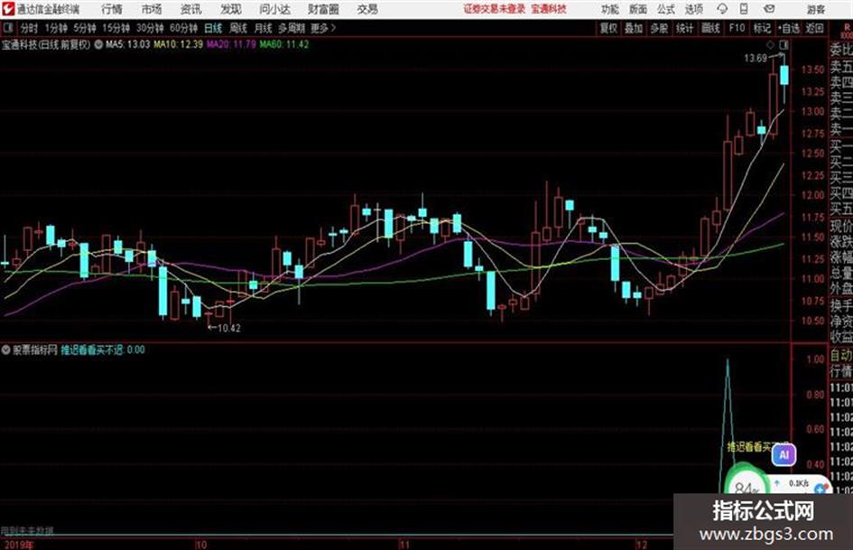Toggle the left panel icon beside 分时
The height and width of the screenshot is (550, 853).
(7, 28)
